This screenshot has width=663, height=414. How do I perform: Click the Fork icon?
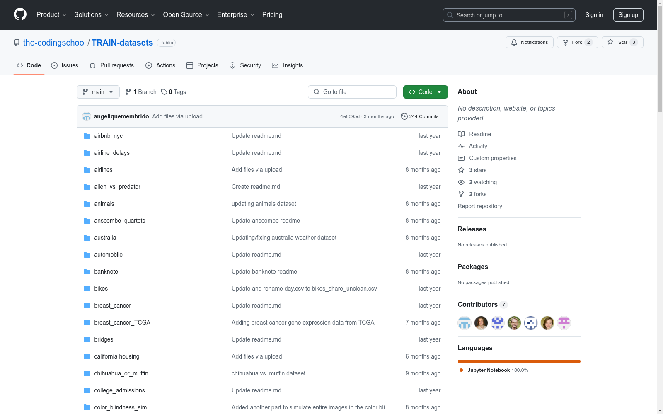(566, 42)
